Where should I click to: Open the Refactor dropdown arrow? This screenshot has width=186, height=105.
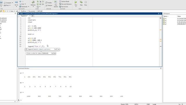tap(33, 7)
